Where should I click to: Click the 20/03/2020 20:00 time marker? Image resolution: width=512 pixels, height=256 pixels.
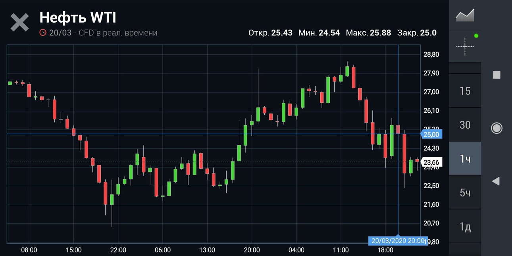[x=394, y=241]
